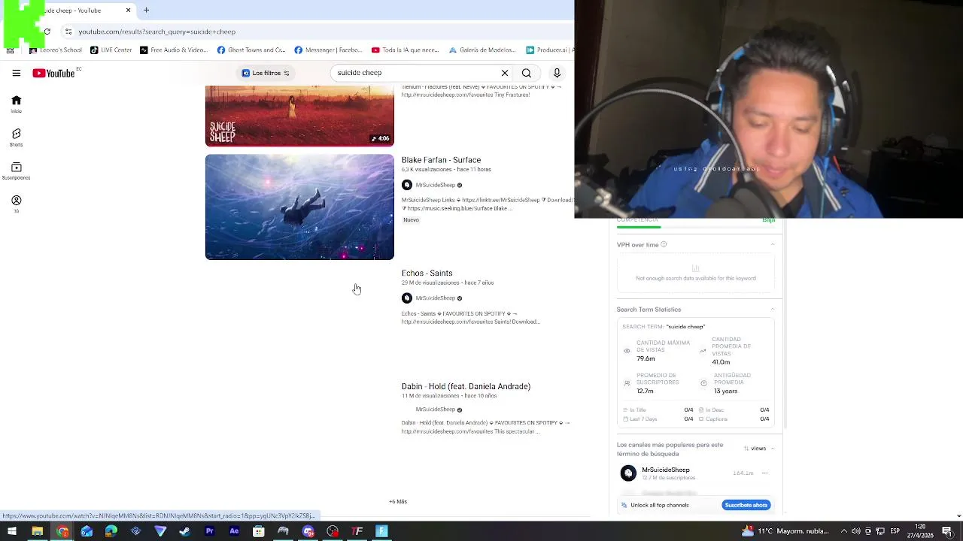Open MrSuicideSheep in the top channels list
963x541 pixels.
click(x=665, y=470)
